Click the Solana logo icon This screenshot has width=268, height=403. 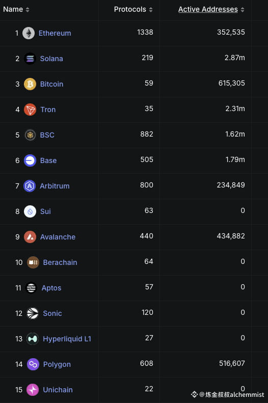click(30, 59)
